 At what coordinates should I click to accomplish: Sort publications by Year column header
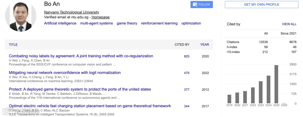[205, 45]
